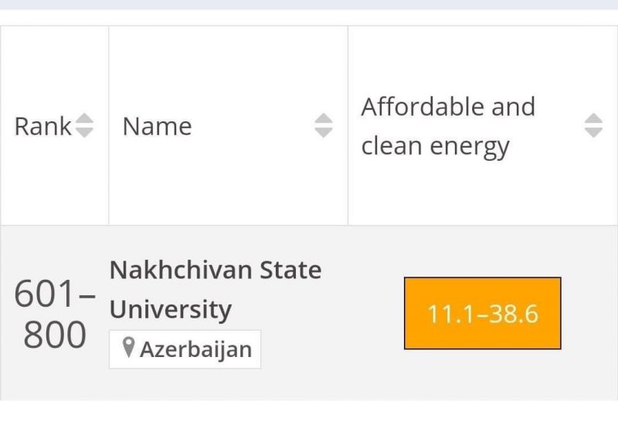Sort Rank column ascending with up arrow
The width and height of the screenshot is (618, 432).
point(84,119)
